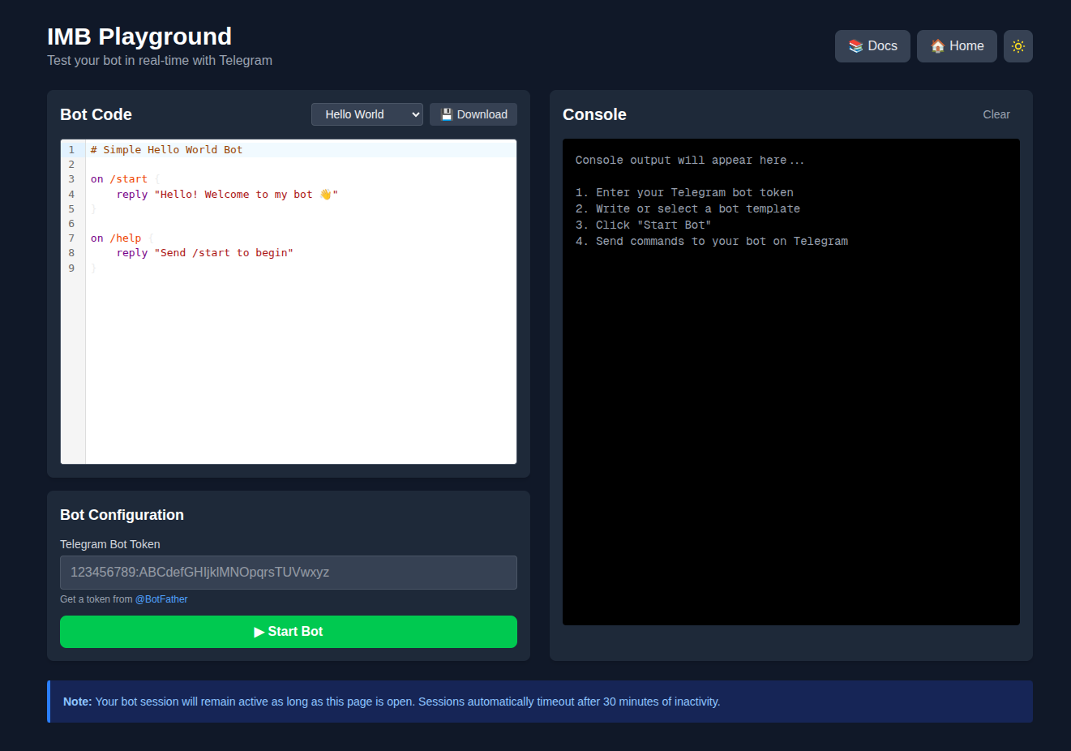Click the waving hand emoji in code
1071x751 pixels.
[325, 195]
